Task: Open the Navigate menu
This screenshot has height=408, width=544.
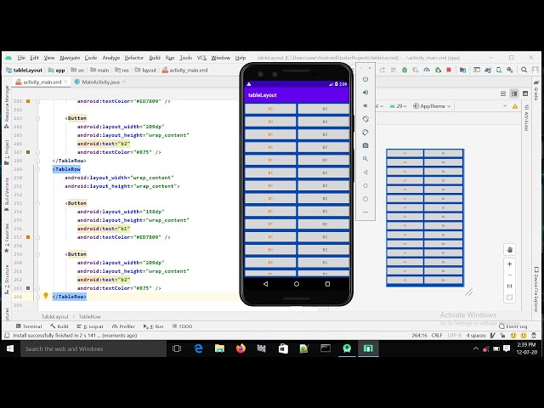Action: [70, 58]
